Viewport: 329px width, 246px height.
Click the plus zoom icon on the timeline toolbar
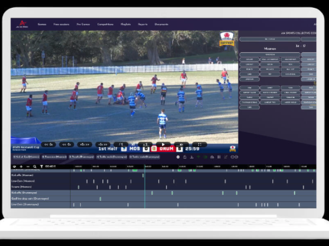(21, 166)
